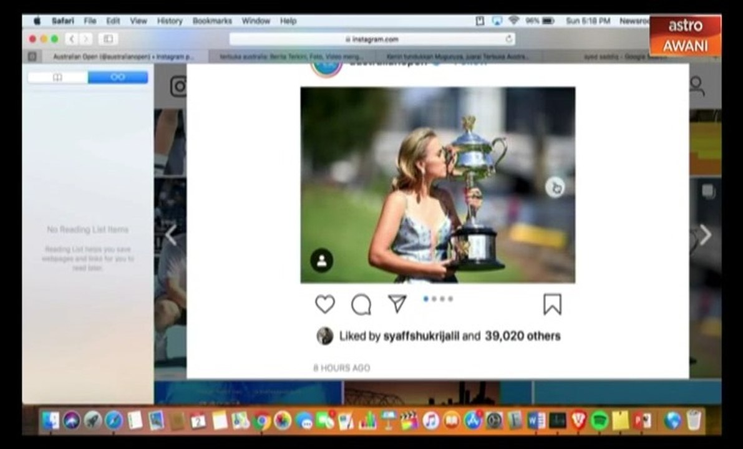Open the View menu
This screenshot has height=449, width=743.
[x=138, y=21]
